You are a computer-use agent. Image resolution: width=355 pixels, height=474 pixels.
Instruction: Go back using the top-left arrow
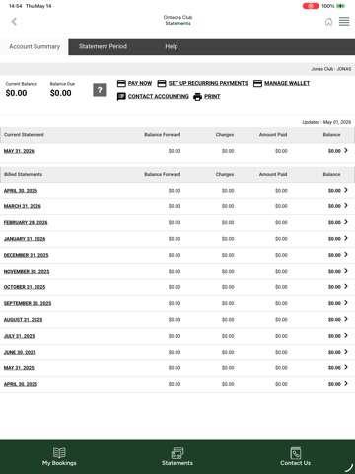pyautogui.click(x=14, y=22)
